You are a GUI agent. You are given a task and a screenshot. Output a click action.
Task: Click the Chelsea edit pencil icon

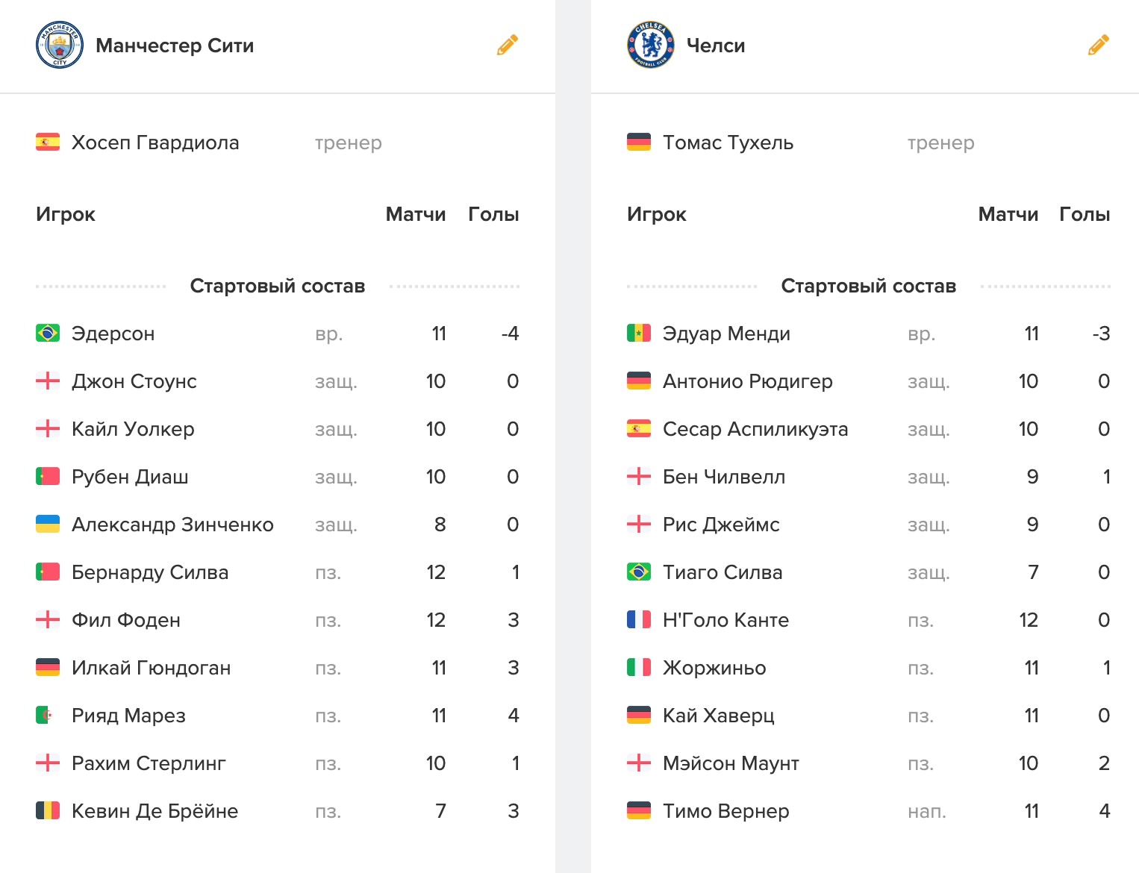click(1099, 45)
